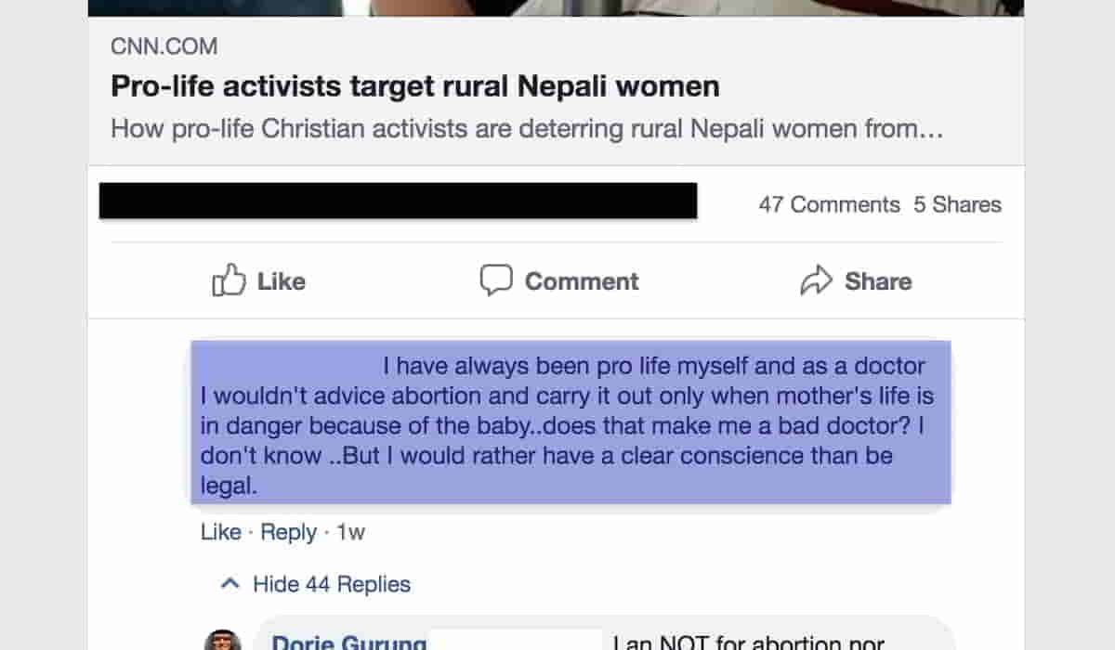Screen dimensions: 1115x650
Task: Open the Pro-life activists article headline
Action: click(x=414, y=87)
